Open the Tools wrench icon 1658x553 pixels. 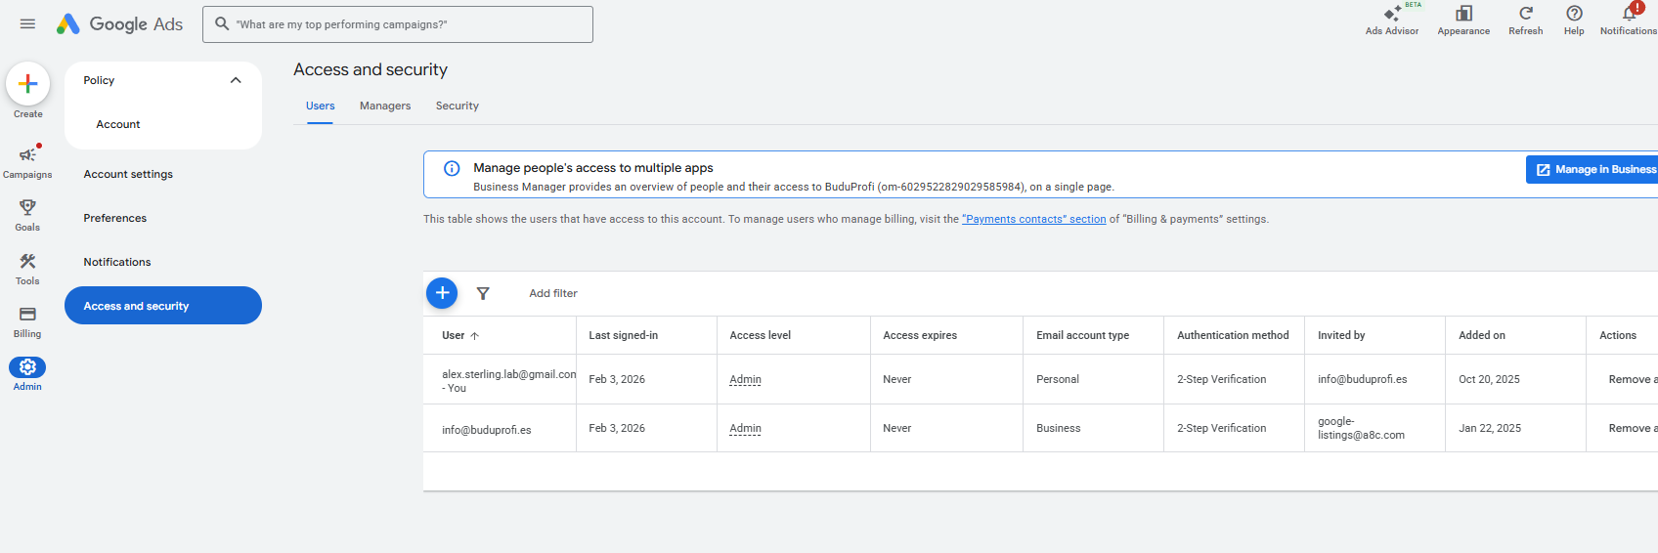pos(27,261)
